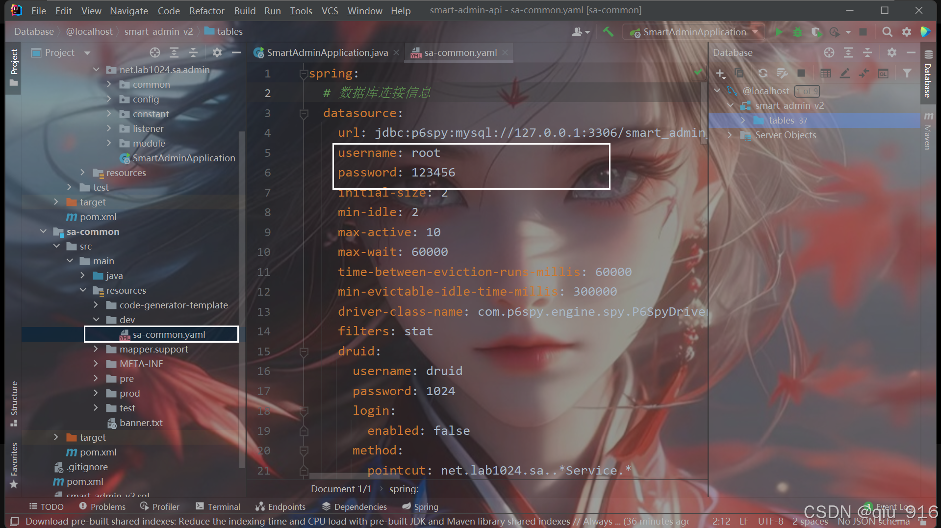Jump to Query Console via the QL icon

point(883,73)
